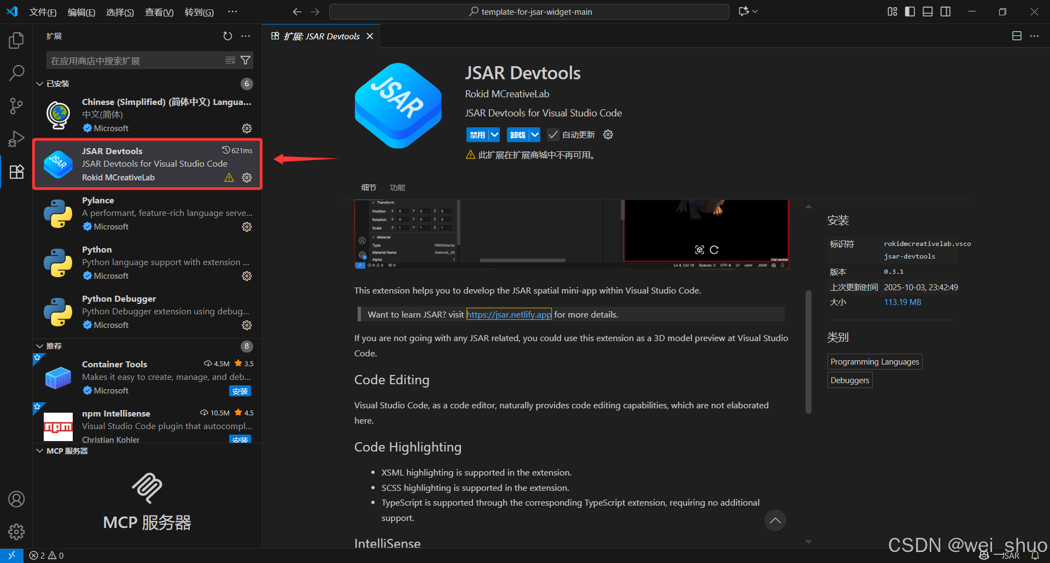Viewport: 1050px width, 563px height.
Task: Open Rokid MCreativeLab publisher link
Action: [x=507, y=94]
